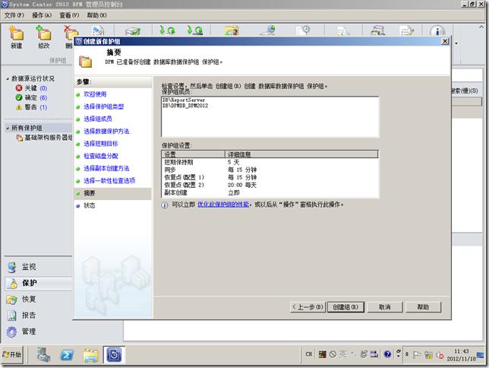Go to the 选择短期目标 step
The image size is (489, 368).
(100, 144)
